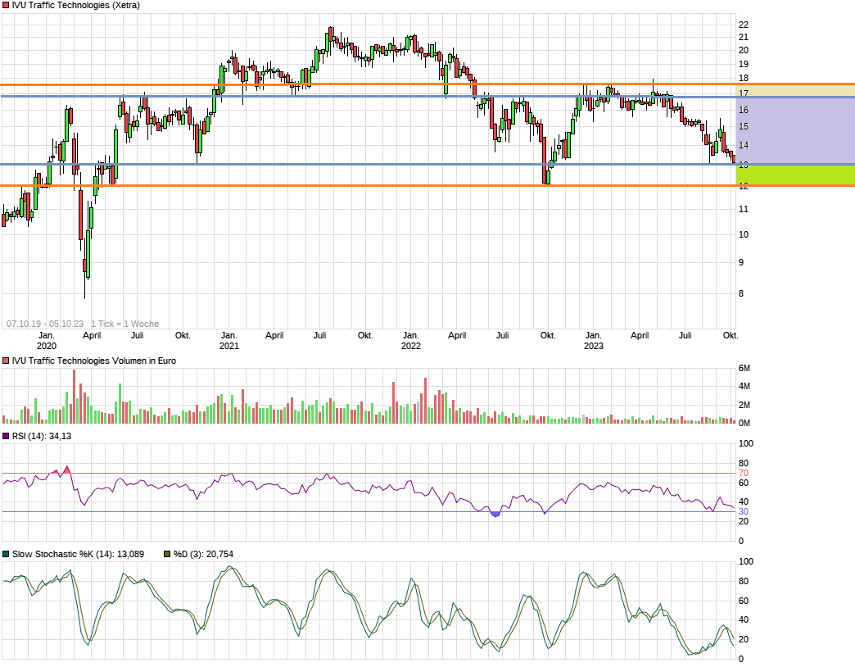Click the volume axis label 4M
Image resolution: width=855 pixels, height=667 pixels.
744,386
